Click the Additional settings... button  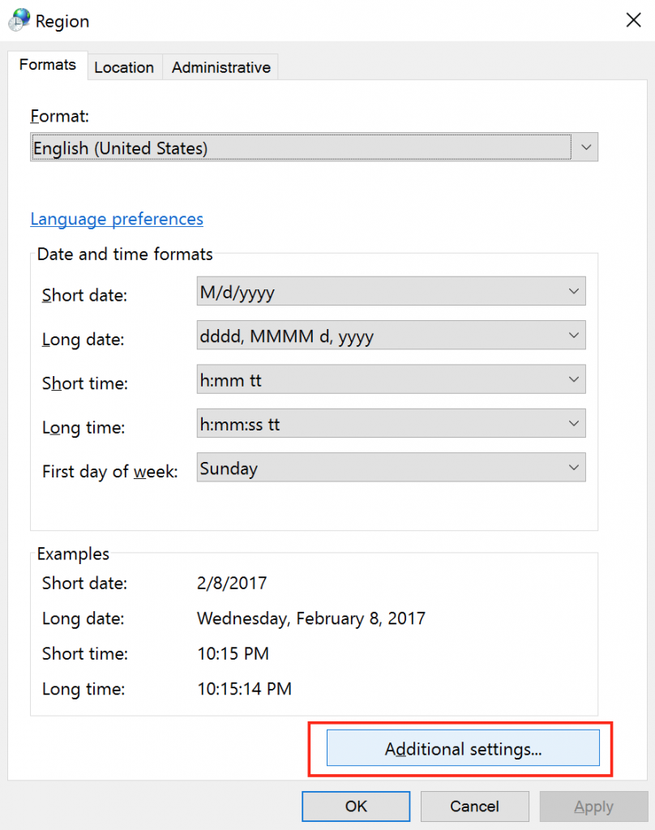[x=463, y=748]
